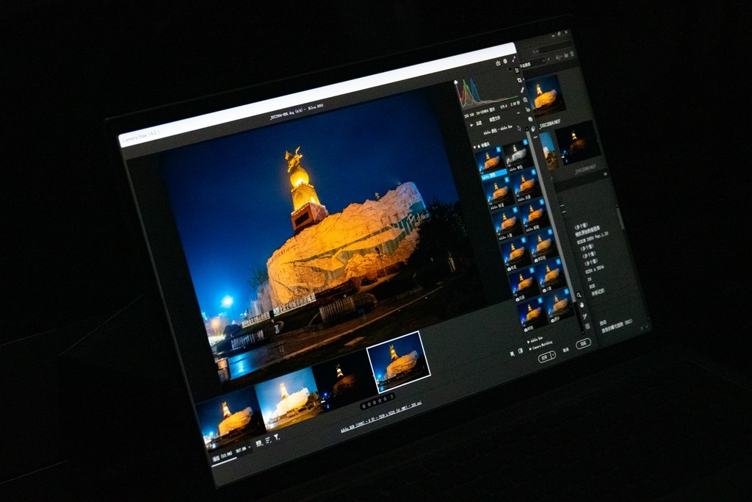
Task: Expand the Camera Matching profile group
Action: point(531,349)
